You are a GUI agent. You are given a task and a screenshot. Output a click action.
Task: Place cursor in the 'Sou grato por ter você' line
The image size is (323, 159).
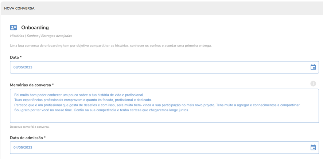point(101,110)
